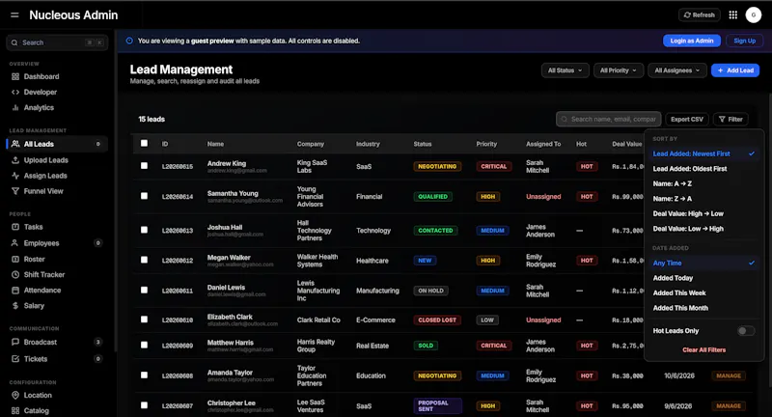Click the Sign Up button
Image resolution: width=772 pixels, height=417 pixels.
[x=744, y=41]
